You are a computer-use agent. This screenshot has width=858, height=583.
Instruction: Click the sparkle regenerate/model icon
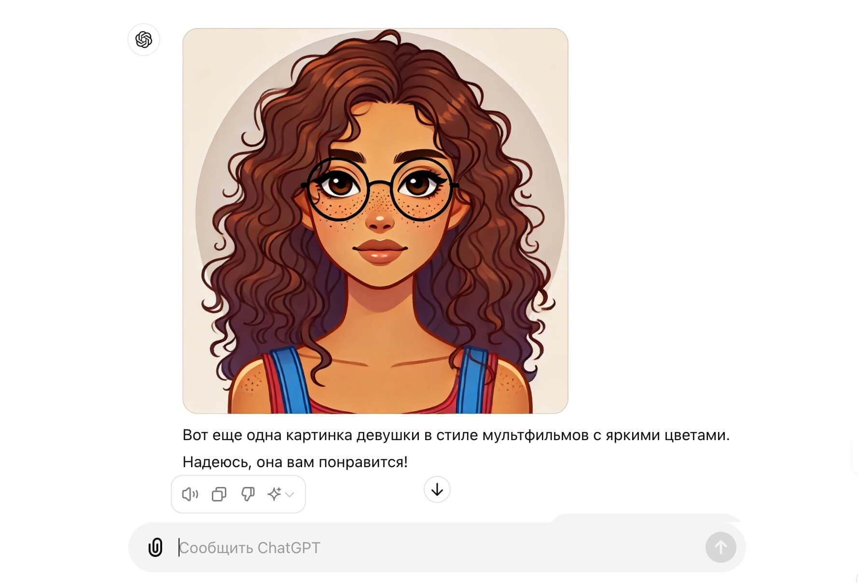[x=274, y=494]
